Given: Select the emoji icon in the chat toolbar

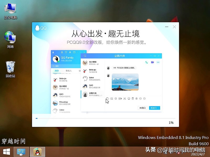Looking at the screenshot, I should (x=115, y=99).
